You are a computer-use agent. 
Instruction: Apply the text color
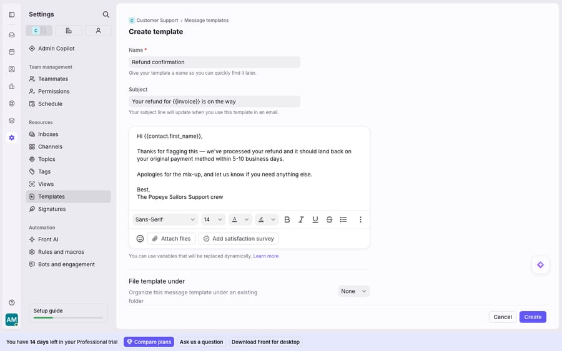point(234,219)
